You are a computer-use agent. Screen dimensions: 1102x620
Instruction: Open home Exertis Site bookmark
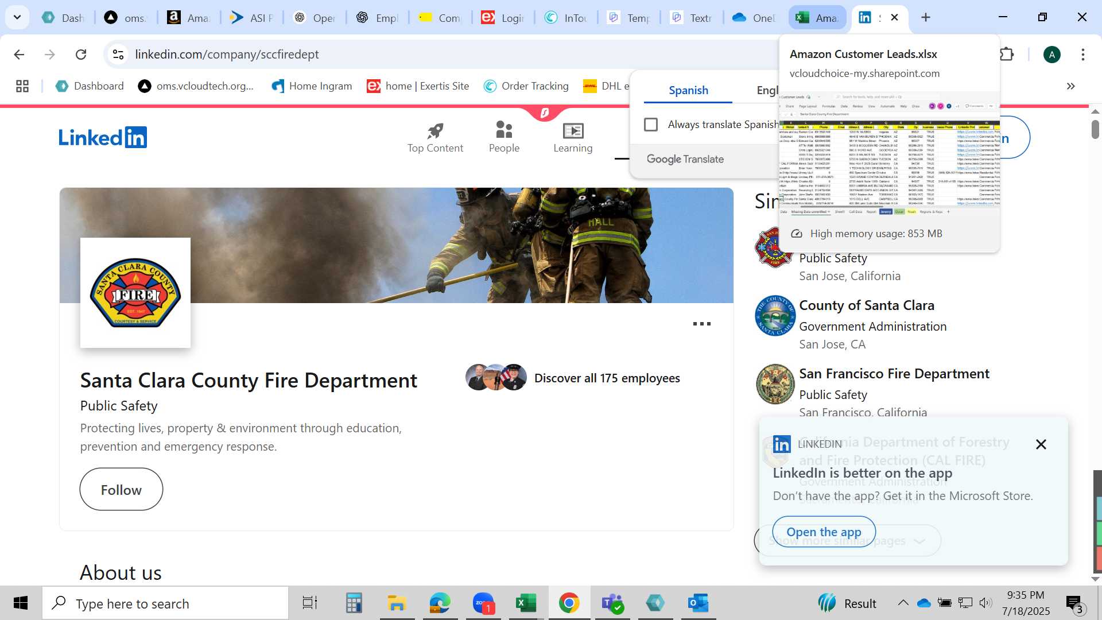(418, 86)
